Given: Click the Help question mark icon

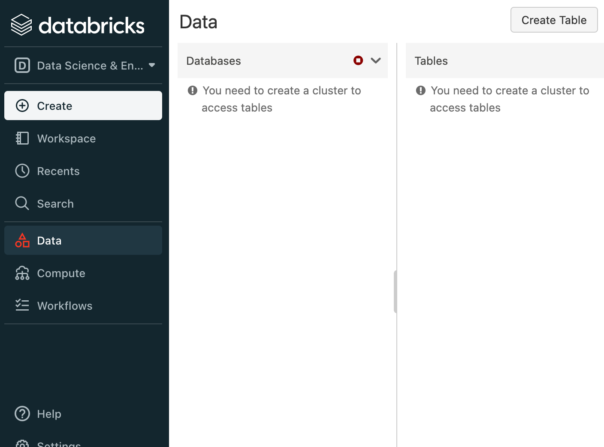Looking at the screenshot, I should click(22, 414).
